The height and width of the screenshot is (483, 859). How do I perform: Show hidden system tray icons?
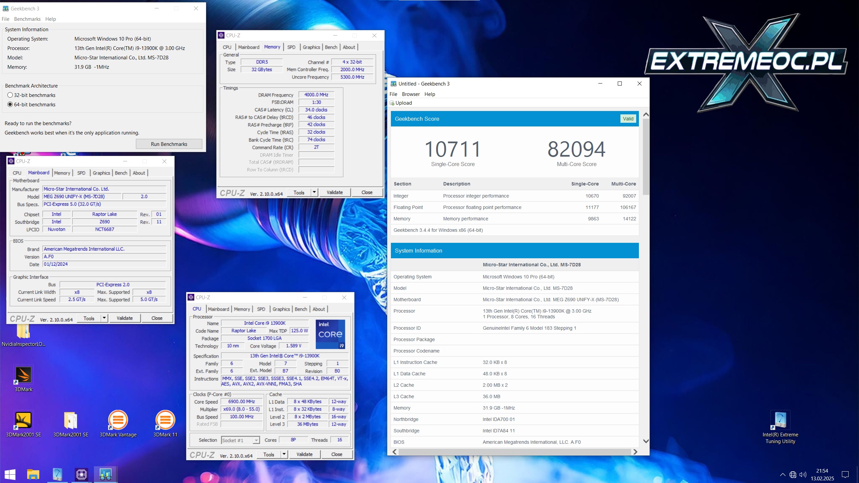[x=782, y=474]
